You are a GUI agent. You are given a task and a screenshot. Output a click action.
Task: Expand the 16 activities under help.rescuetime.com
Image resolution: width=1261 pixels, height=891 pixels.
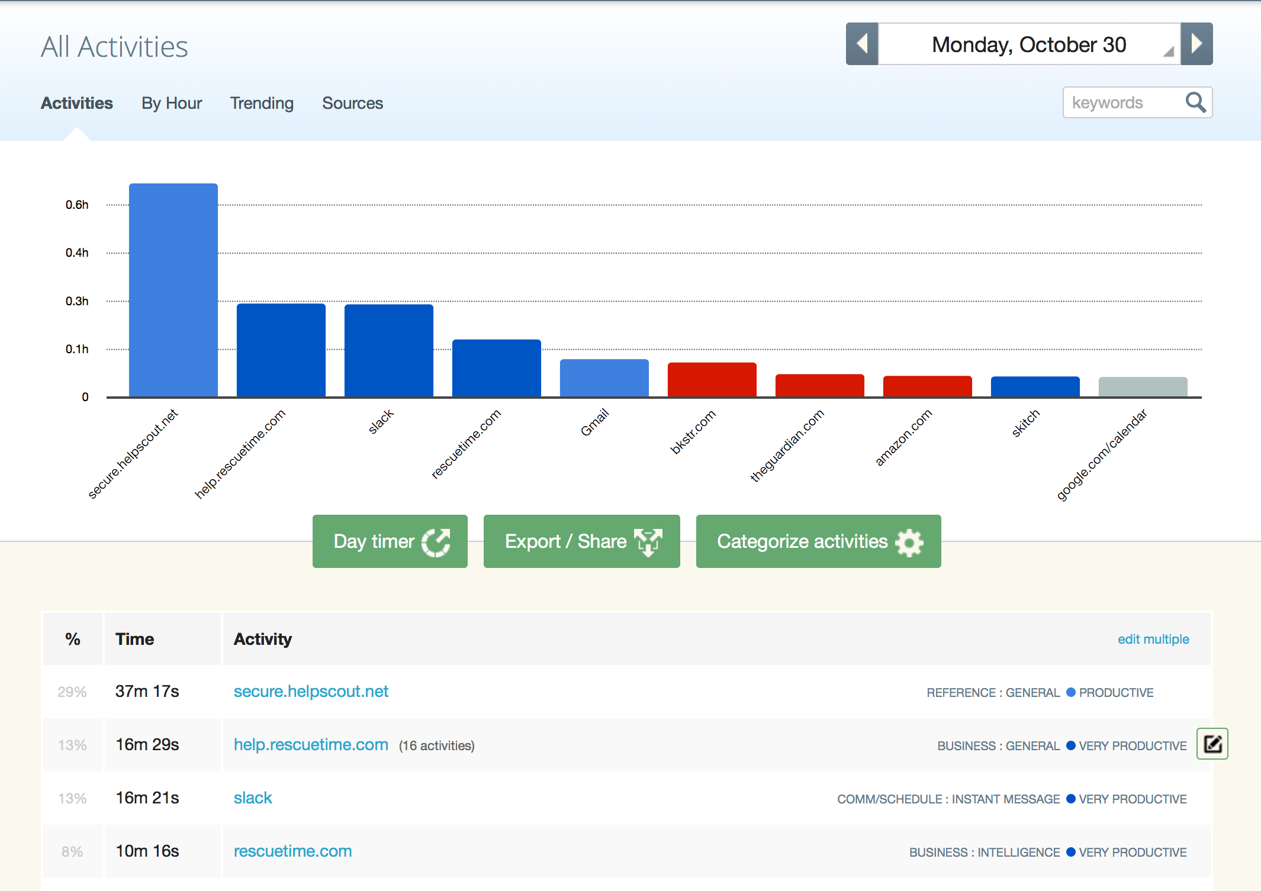click(x=436, y=745)
